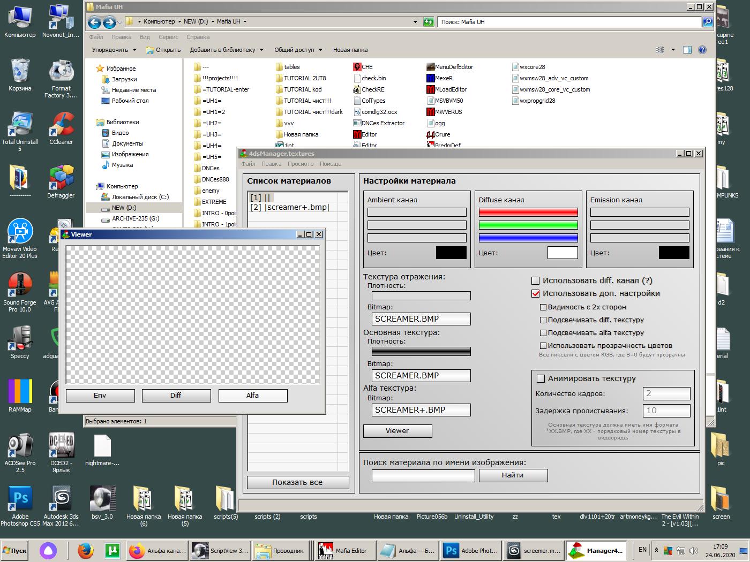Viewport: 750px width, 562px height.
Task: Expand Добавить в библиотеку dropdown
Action: point(227,50)
